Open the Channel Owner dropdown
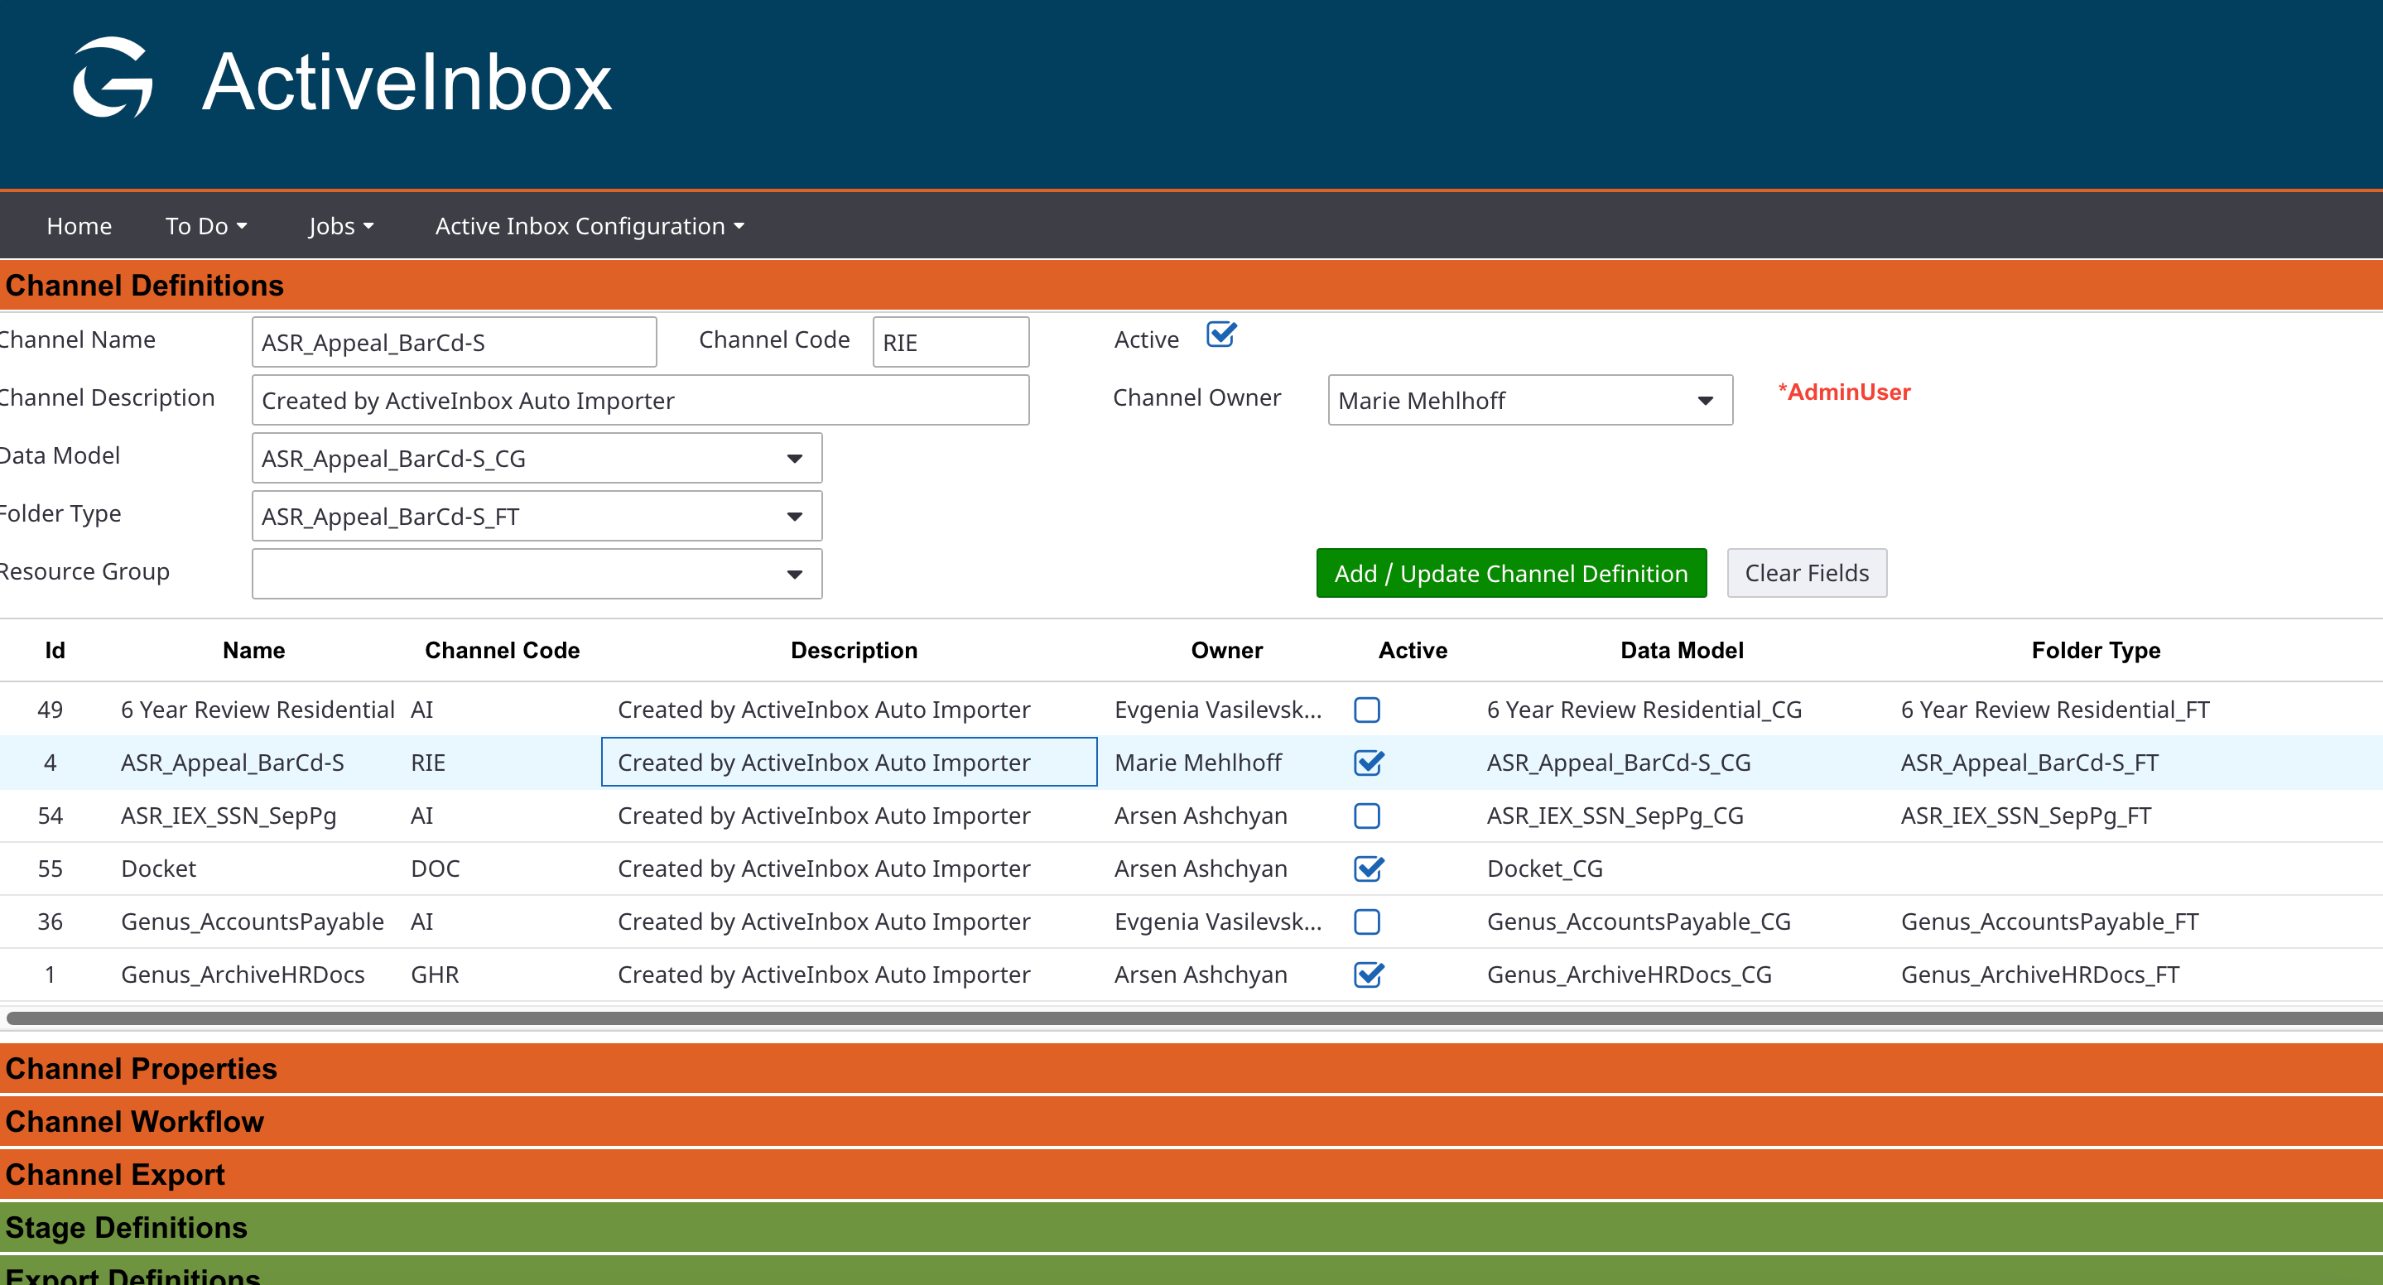Image resolution: width=2383 pixels, height=1285 pixels. (1529, 401)
